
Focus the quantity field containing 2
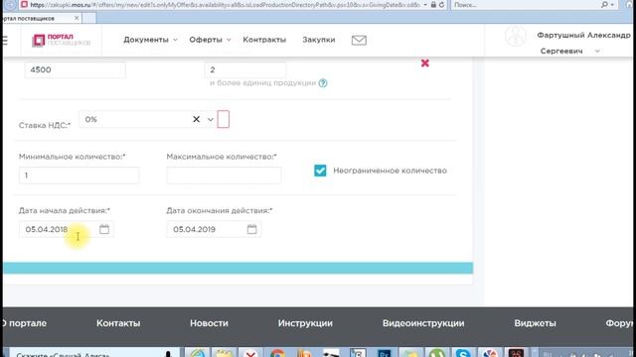(x=245, y=69)
